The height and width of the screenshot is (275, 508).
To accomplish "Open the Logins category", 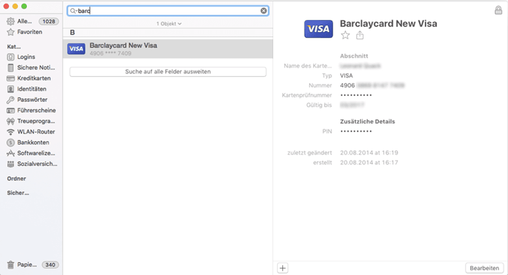I will (x=26, y=57).
